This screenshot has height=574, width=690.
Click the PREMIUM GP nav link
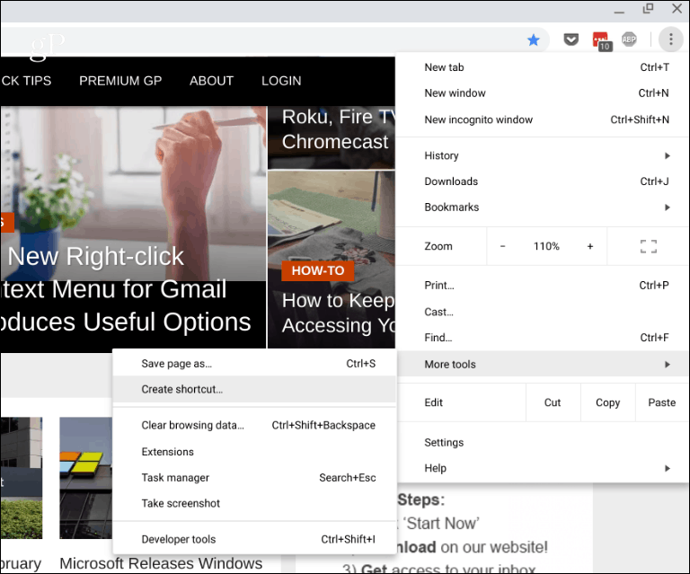(x=120, y=81)
